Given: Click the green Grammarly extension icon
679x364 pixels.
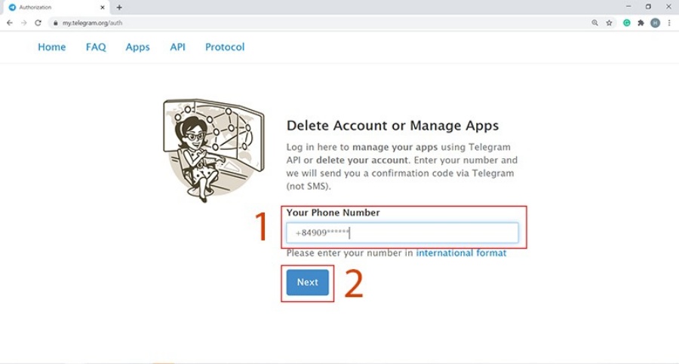Looking at the screenshot, I should 626,23.
